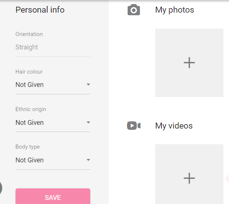Viewport: 229px width, 204px height.
Task: Click the camera icon beside My photos
Action: 134,10
